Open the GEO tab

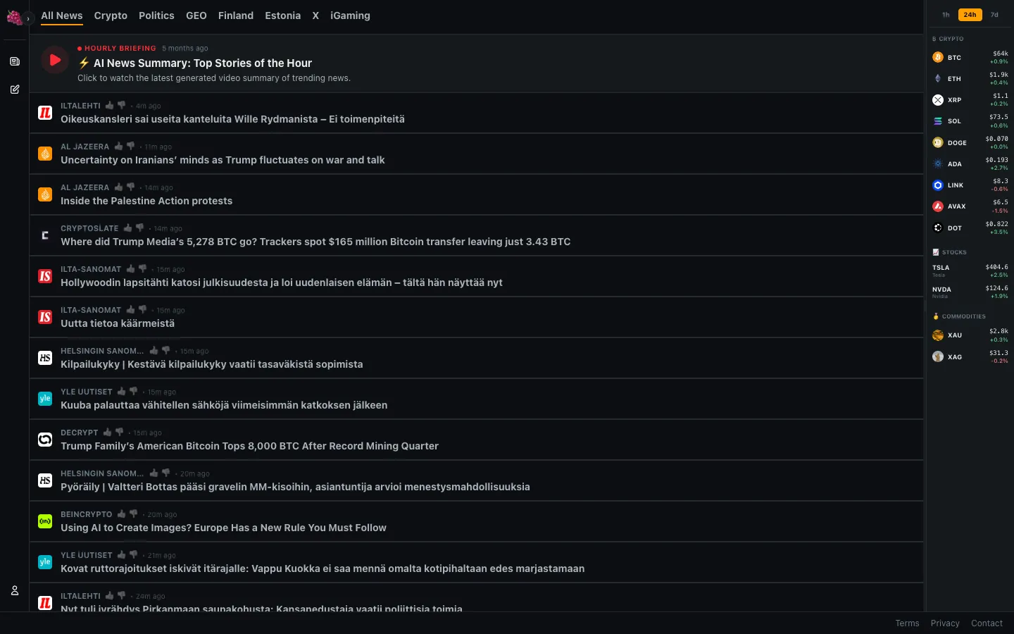196,15
